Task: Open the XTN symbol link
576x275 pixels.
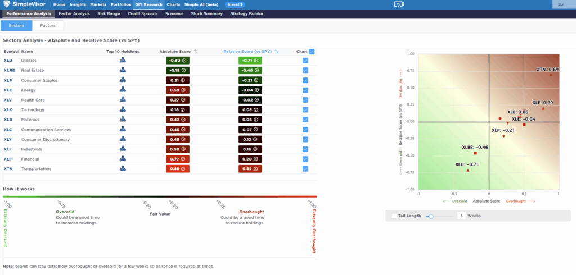Action: point(8,169)
